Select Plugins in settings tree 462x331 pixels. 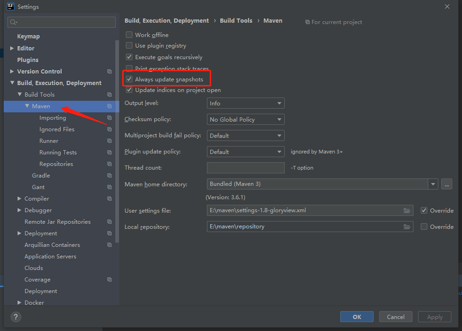coord(28,60)
